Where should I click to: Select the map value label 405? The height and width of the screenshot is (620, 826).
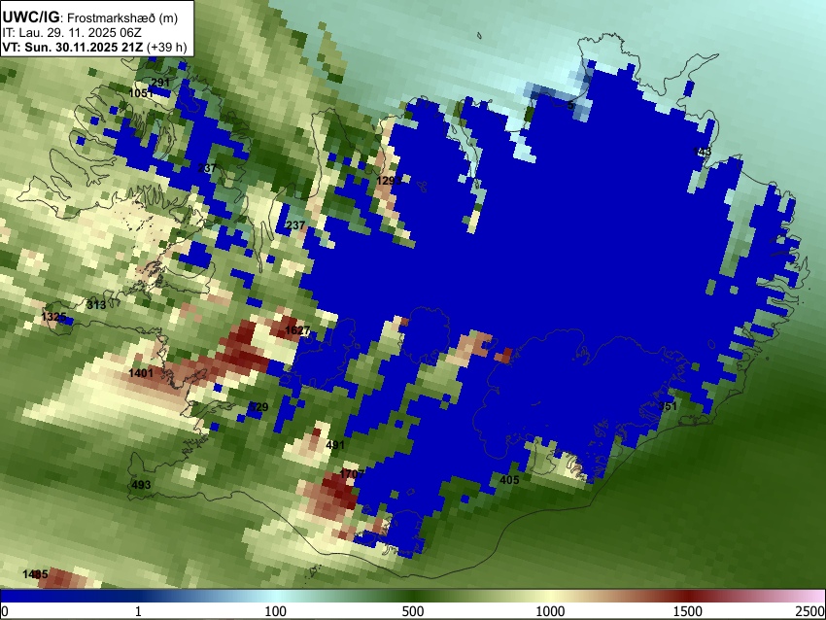[x=509, y=480]
